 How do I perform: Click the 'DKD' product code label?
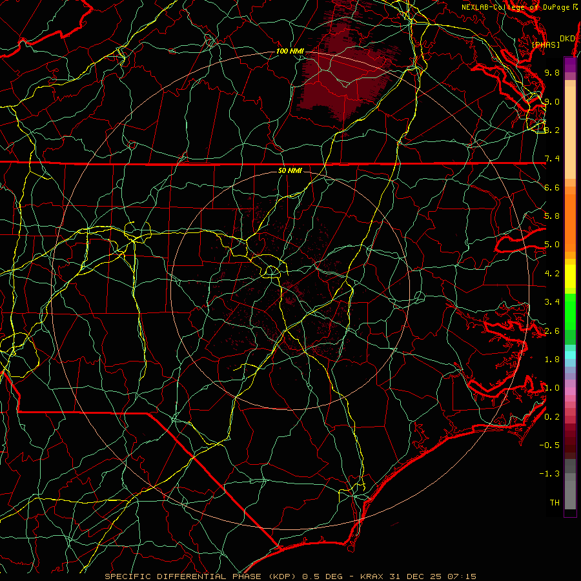click(567, 39)
